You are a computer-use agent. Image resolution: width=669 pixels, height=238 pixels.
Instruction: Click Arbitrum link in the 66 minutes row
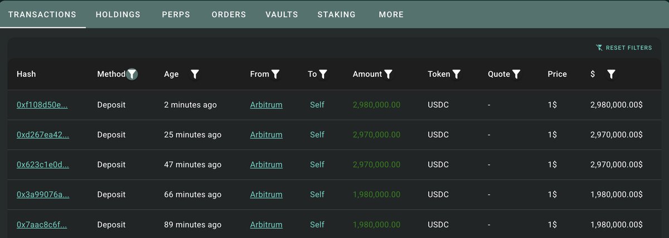pos(266,195)
